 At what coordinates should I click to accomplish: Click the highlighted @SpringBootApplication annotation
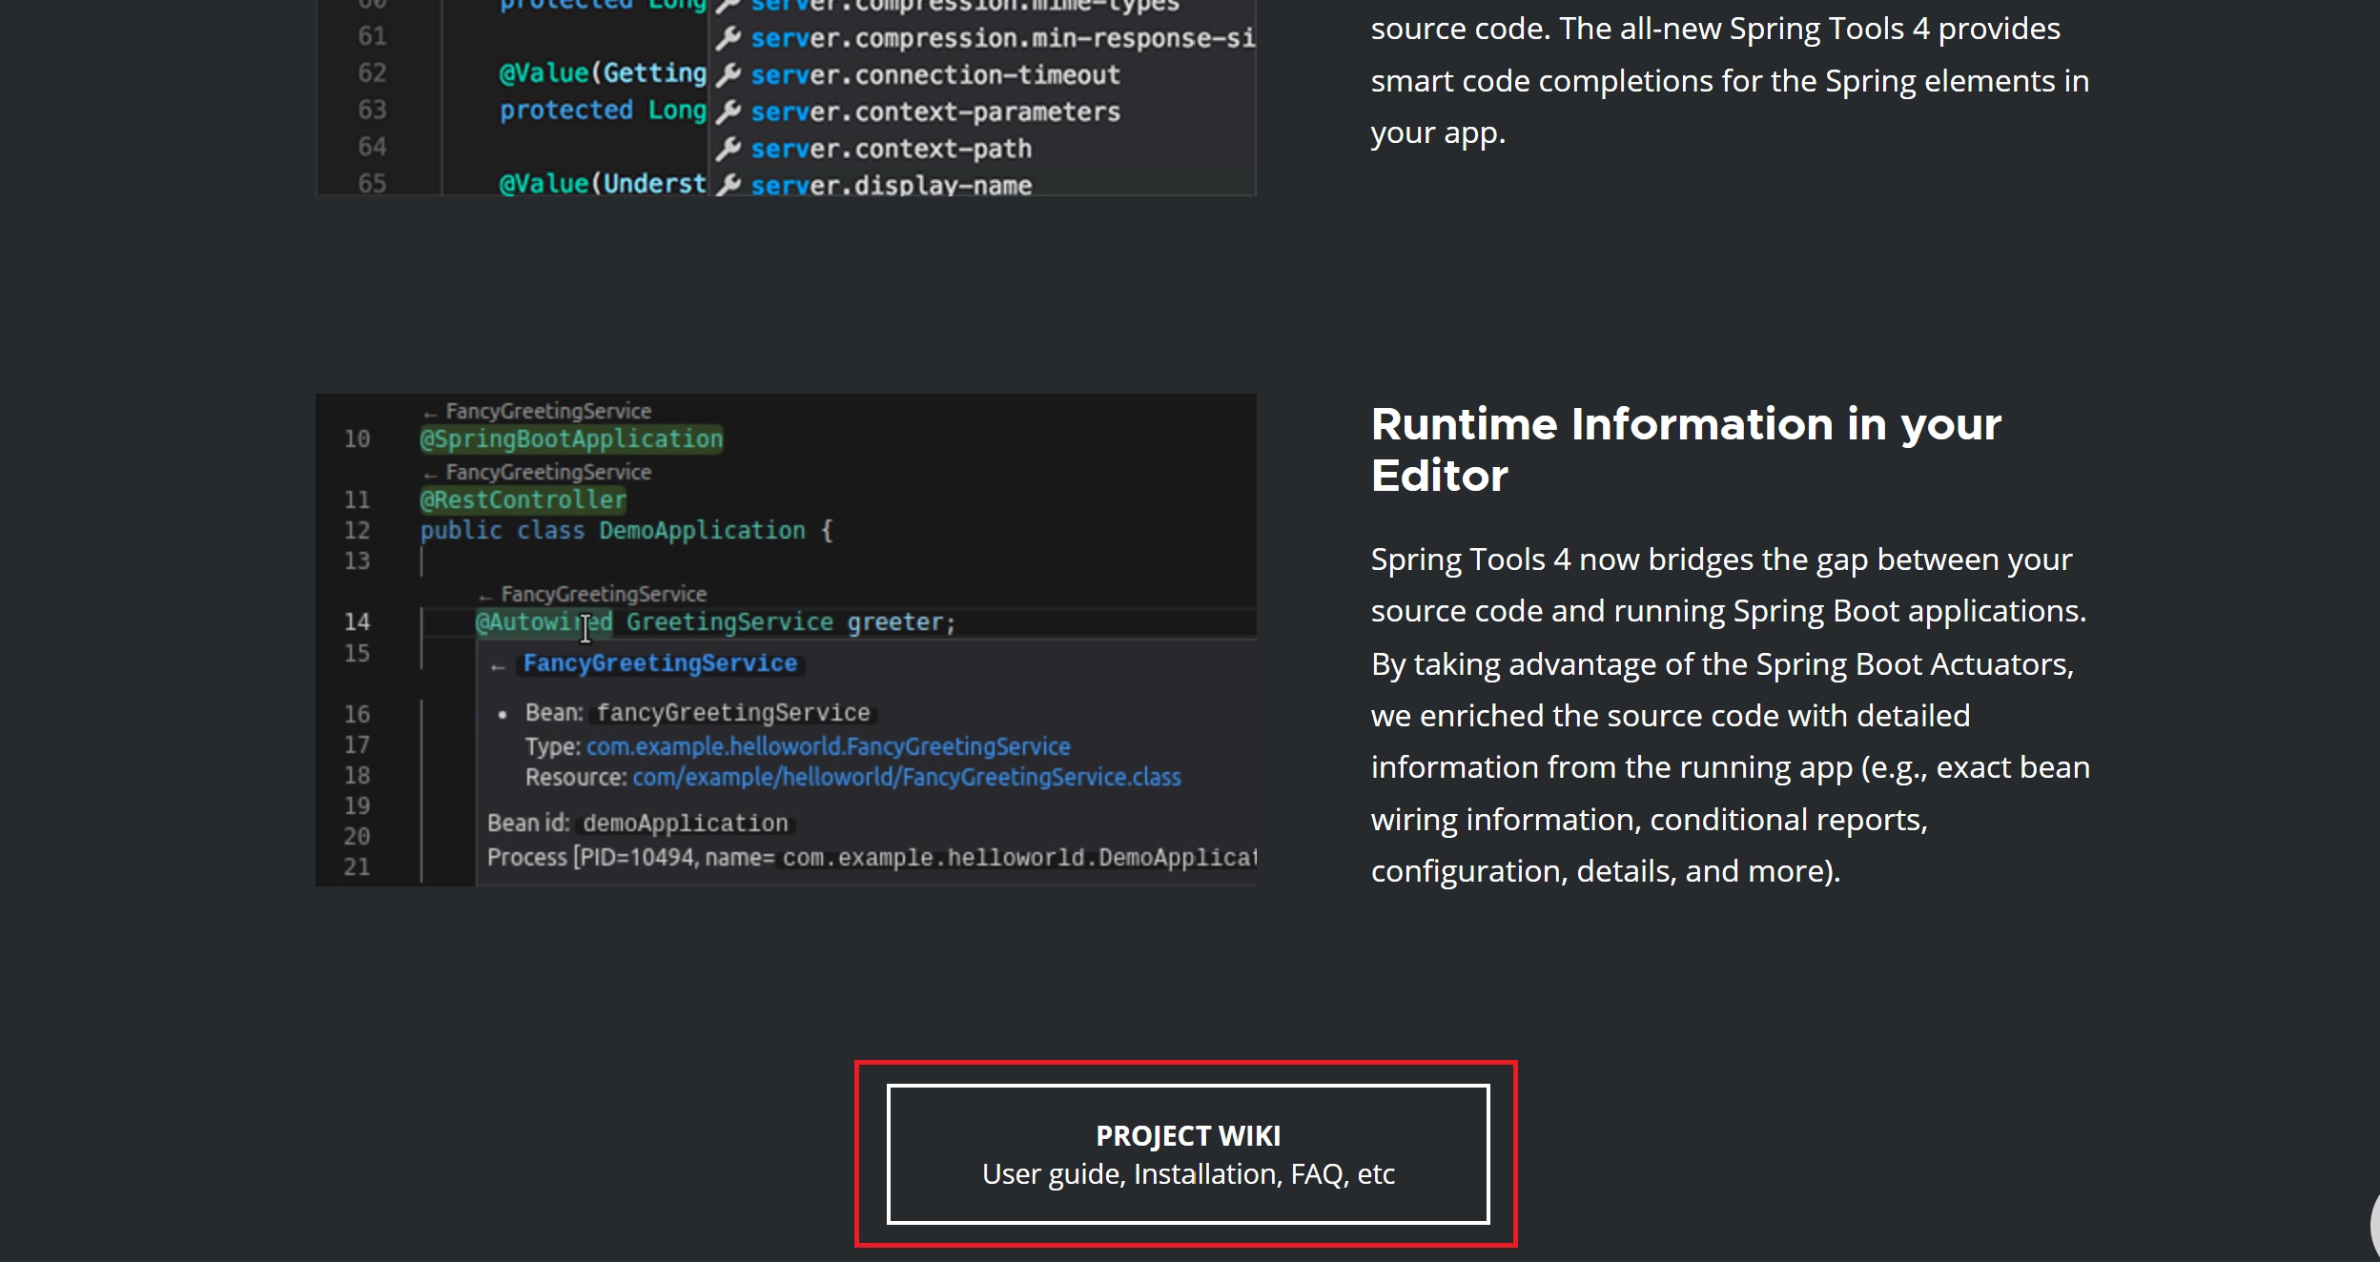(x=571, y=439)
